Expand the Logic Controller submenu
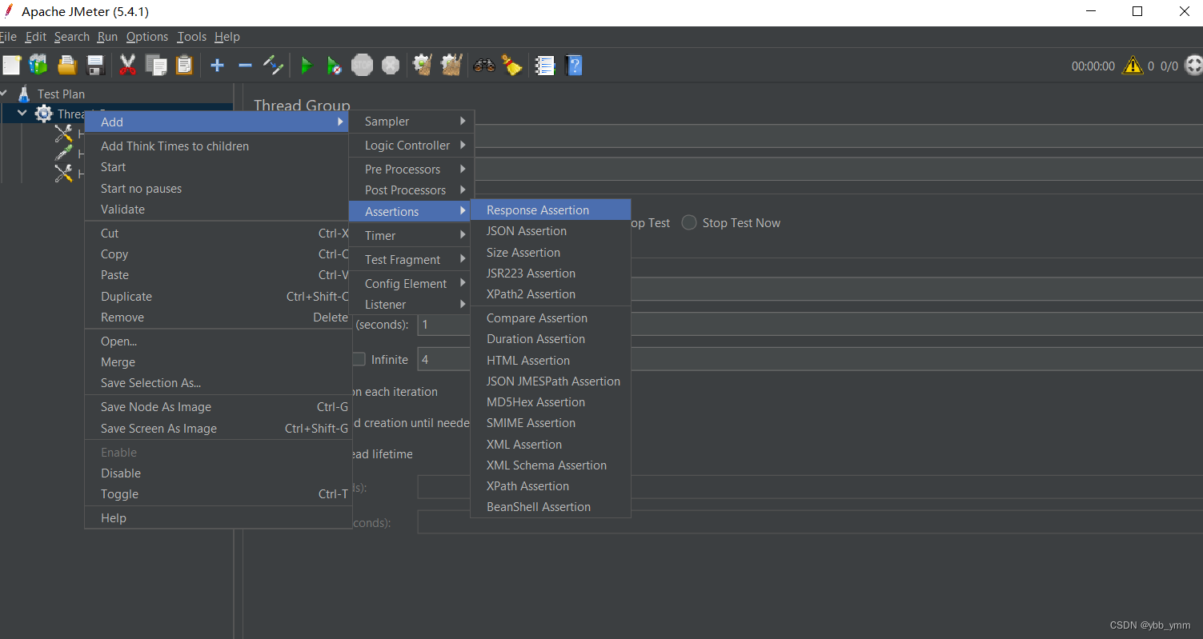1203x639 pixels. (x=411, y=145)
